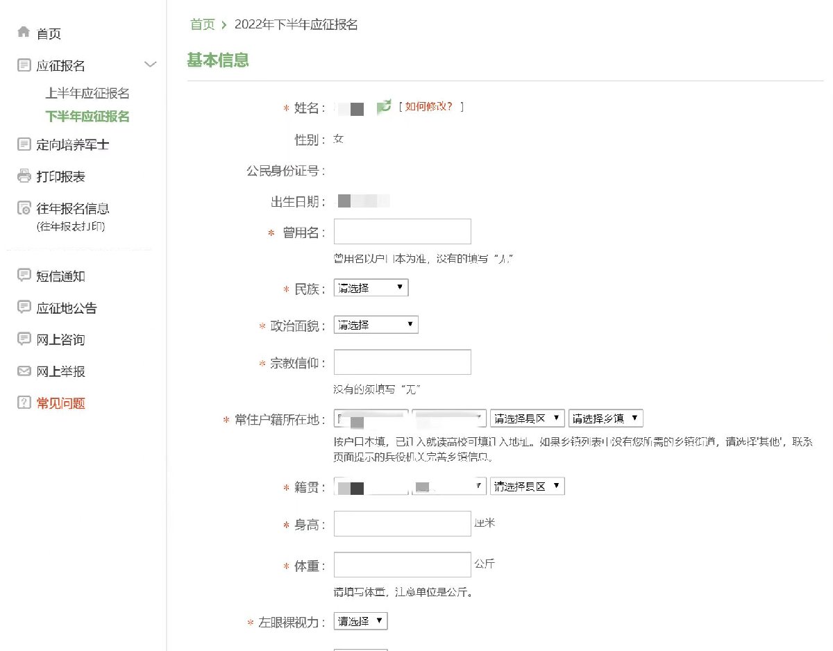833x651 pixels.
Task: Open the 民族 dropdown
Action: [x=371, y=287]
